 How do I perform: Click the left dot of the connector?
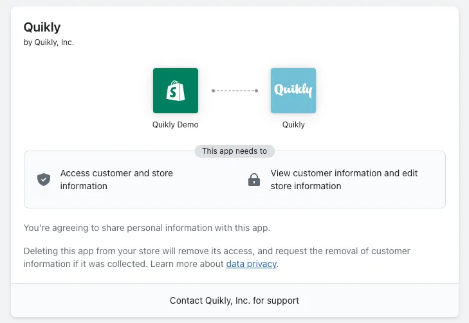coord(214,91)
